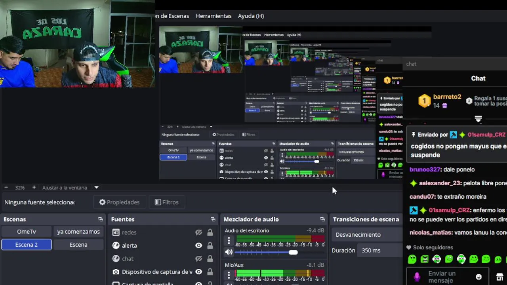The height and width of the screenshot is (285, 507).
Task: Click the Ajustar a la ventana label
Action: tap(65, 188)
